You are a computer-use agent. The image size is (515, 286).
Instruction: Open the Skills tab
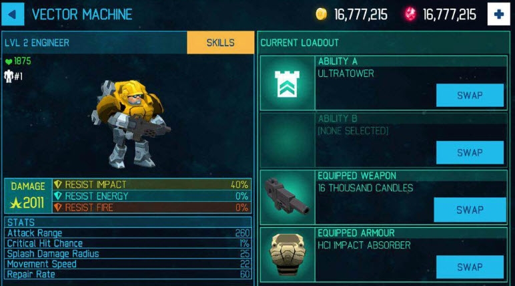point(220,43)
